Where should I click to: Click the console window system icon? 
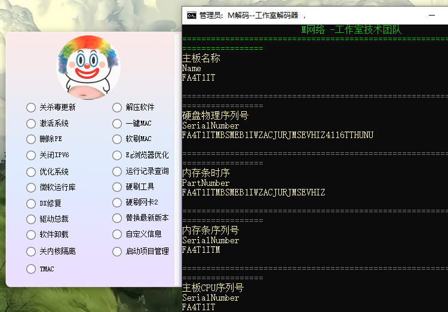coord(192,16)
